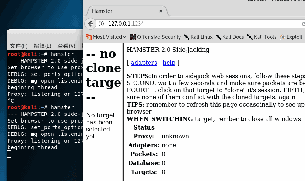305x181 pixels.
Task: Click the browser back arrow button
Action: click(90, 24)
